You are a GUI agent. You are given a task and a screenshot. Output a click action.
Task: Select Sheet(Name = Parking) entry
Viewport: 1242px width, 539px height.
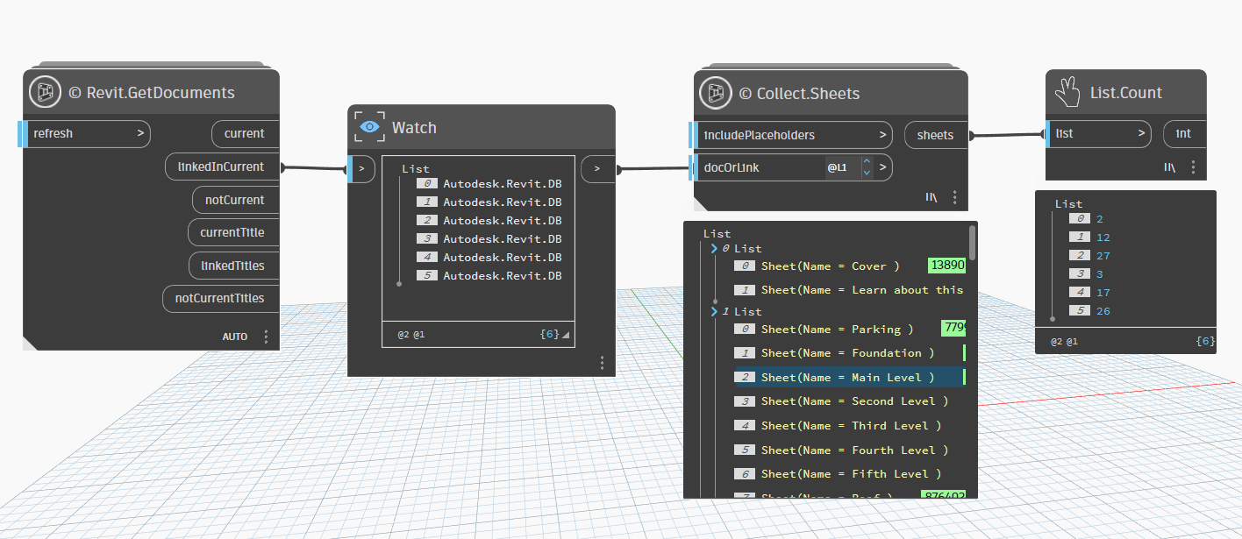point(837,329)
